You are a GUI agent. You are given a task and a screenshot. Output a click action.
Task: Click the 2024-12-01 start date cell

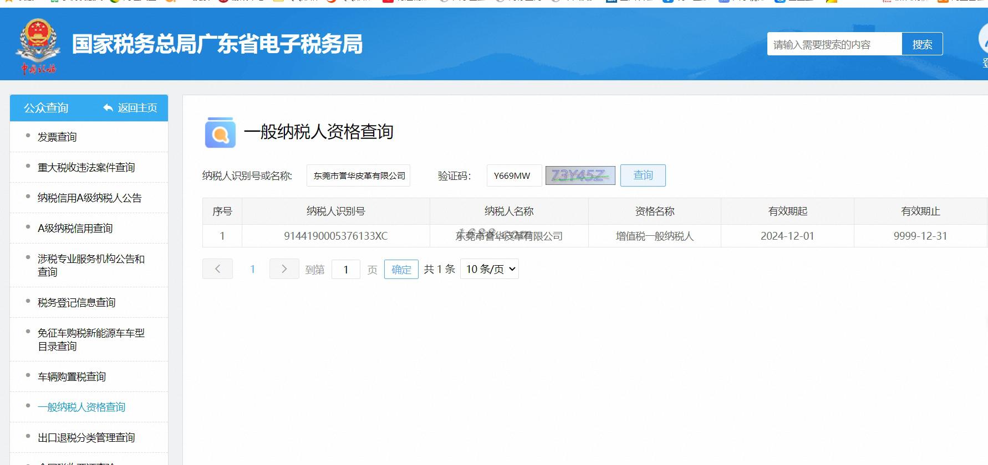tap(787, 236)
